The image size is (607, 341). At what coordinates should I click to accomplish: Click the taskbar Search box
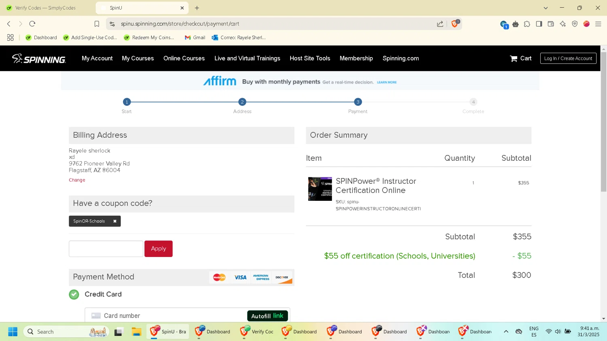click(66, 332)
